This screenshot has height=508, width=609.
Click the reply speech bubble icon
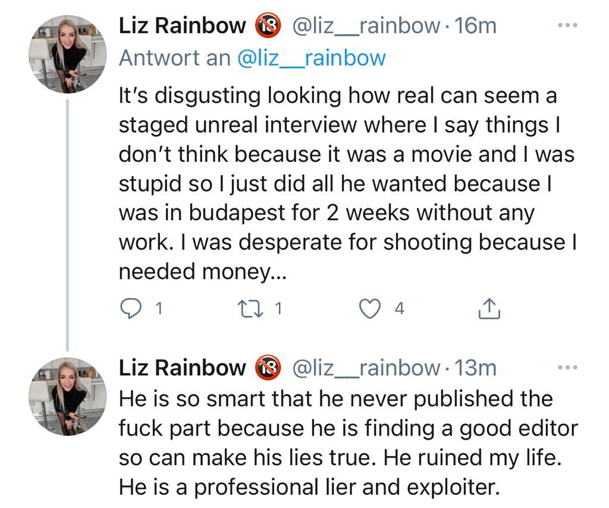pyautogui.click(x=129, y=308)
